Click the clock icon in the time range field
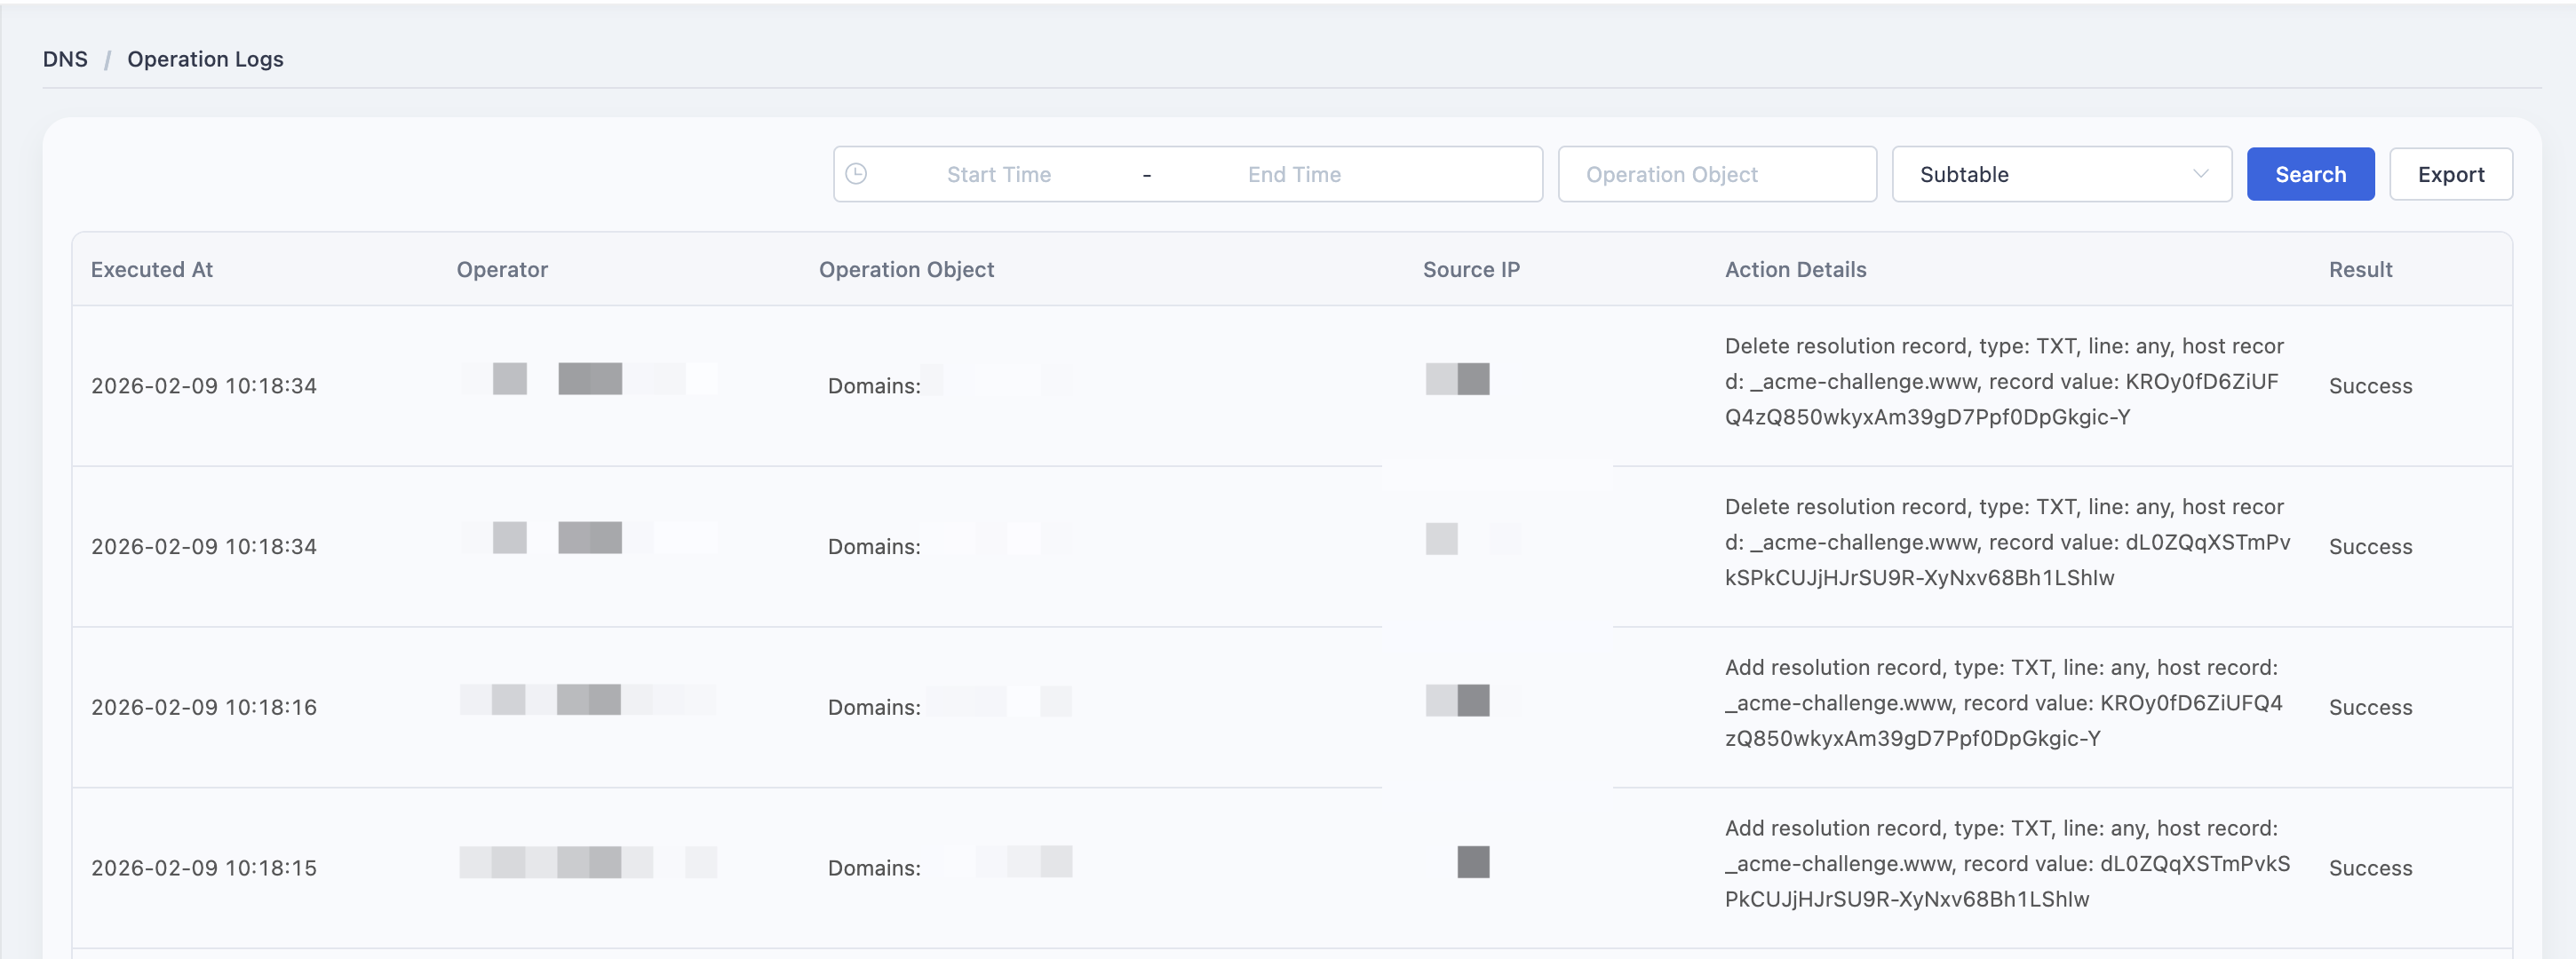The image size is (2576, 959). coord(856,174)
